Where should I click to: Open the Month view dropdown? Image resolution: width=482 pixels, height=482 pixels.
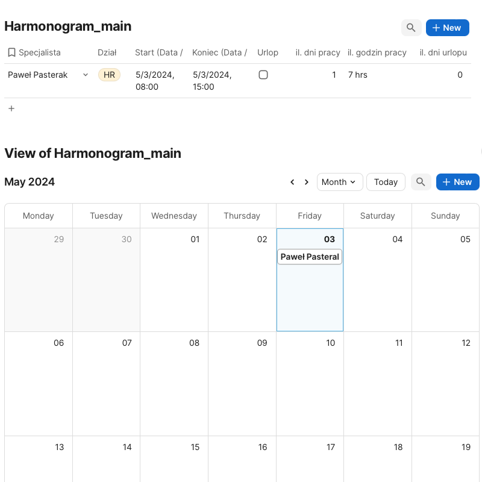339,182
